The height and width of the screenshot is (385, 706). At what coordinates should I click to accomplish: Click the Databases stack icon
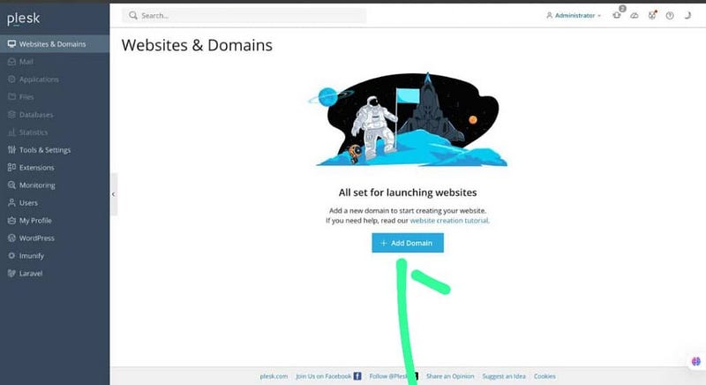[11, 115]
